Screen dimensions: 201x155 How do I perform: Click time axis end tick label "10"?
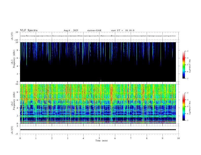178,138
